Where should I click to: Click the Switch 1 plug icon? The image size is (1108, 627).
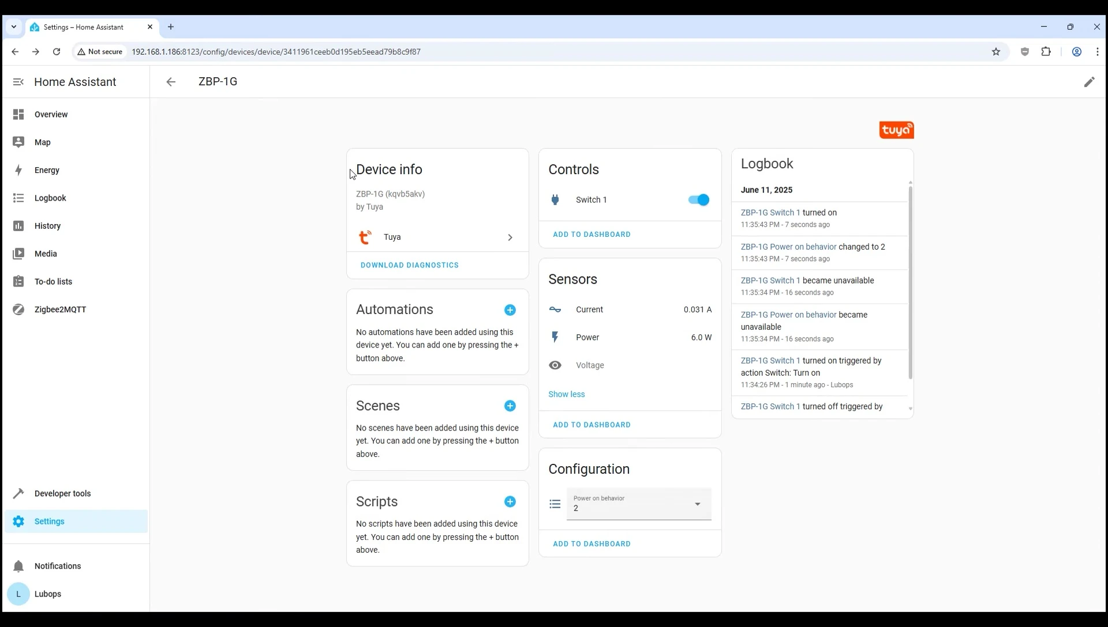click(x=555, y=200)
